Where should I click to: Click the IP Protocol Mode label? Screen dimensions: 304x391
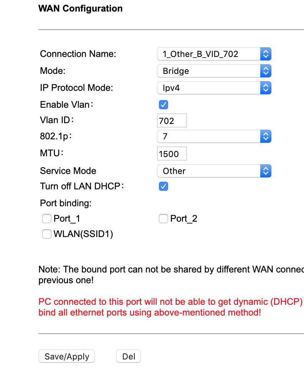coord(76,88)
